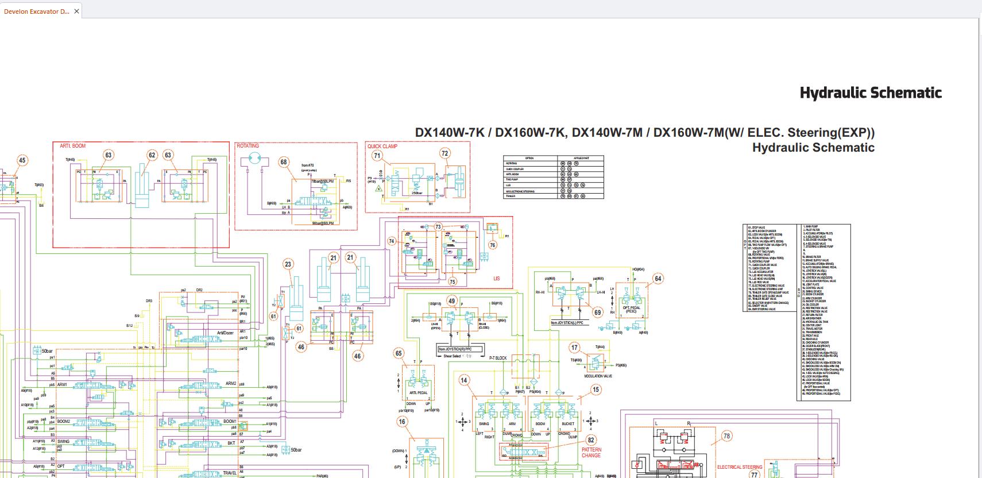The image size is (982, 478).
Task: Click callout number 72
Action: tap(444, 153)
